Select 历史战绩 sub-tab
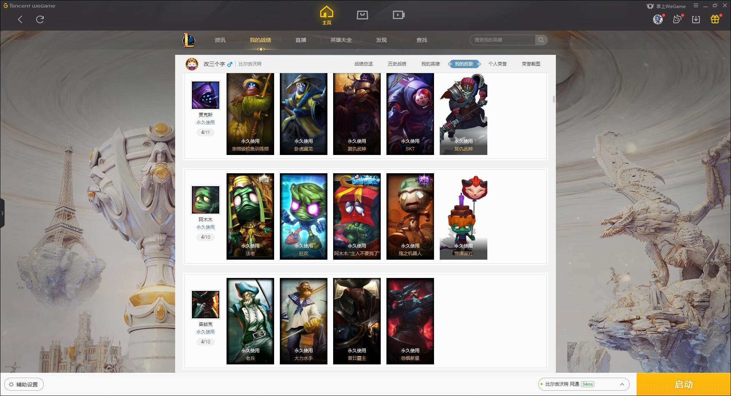 tap(397, 64)
